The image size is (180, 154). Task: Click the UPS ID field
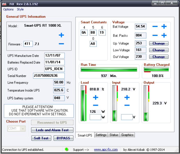(54, 69)
